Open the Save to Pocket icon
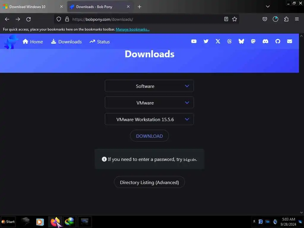Screen dimensions: 304x228 coord(265,19)
